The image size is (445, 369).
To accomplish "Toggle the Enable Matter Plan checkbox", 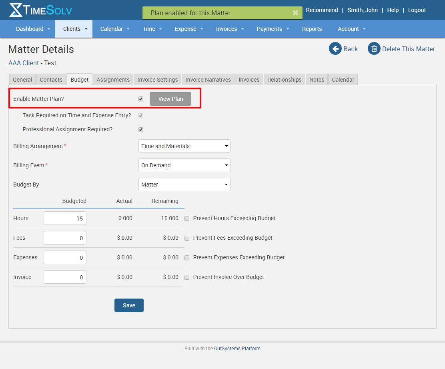I will pyautogui.click(x=141, y=99).
